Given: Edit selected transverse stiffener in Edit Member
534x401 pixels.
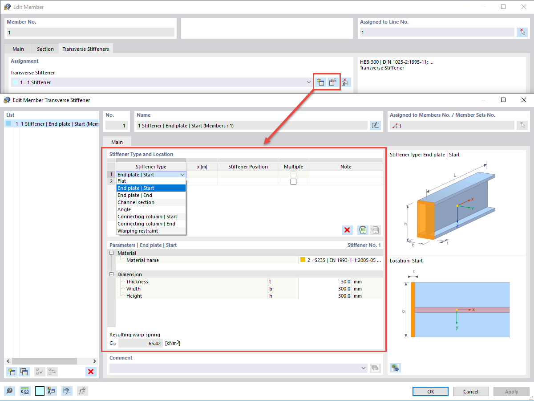Looking at the screenshot, I should coord(332,82).
